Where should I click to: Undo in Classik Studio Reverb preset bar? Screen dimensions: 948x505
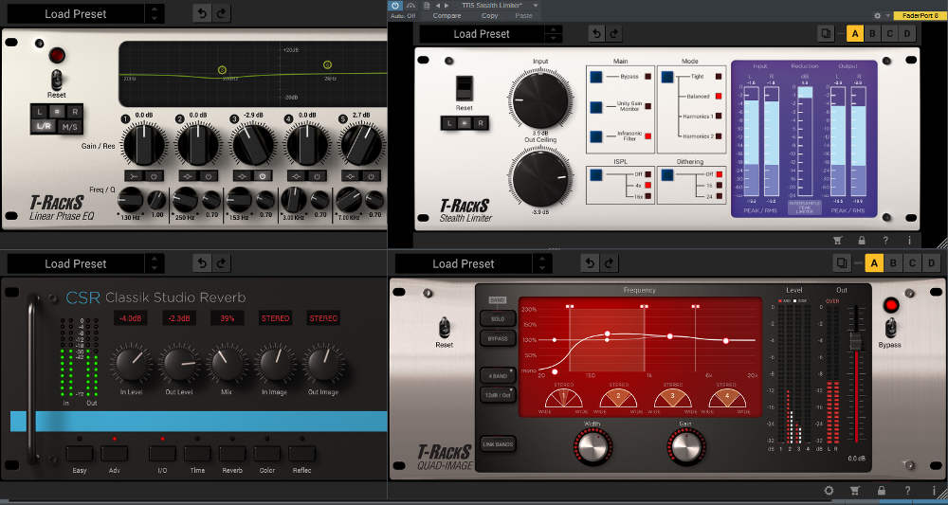point(203,263)
